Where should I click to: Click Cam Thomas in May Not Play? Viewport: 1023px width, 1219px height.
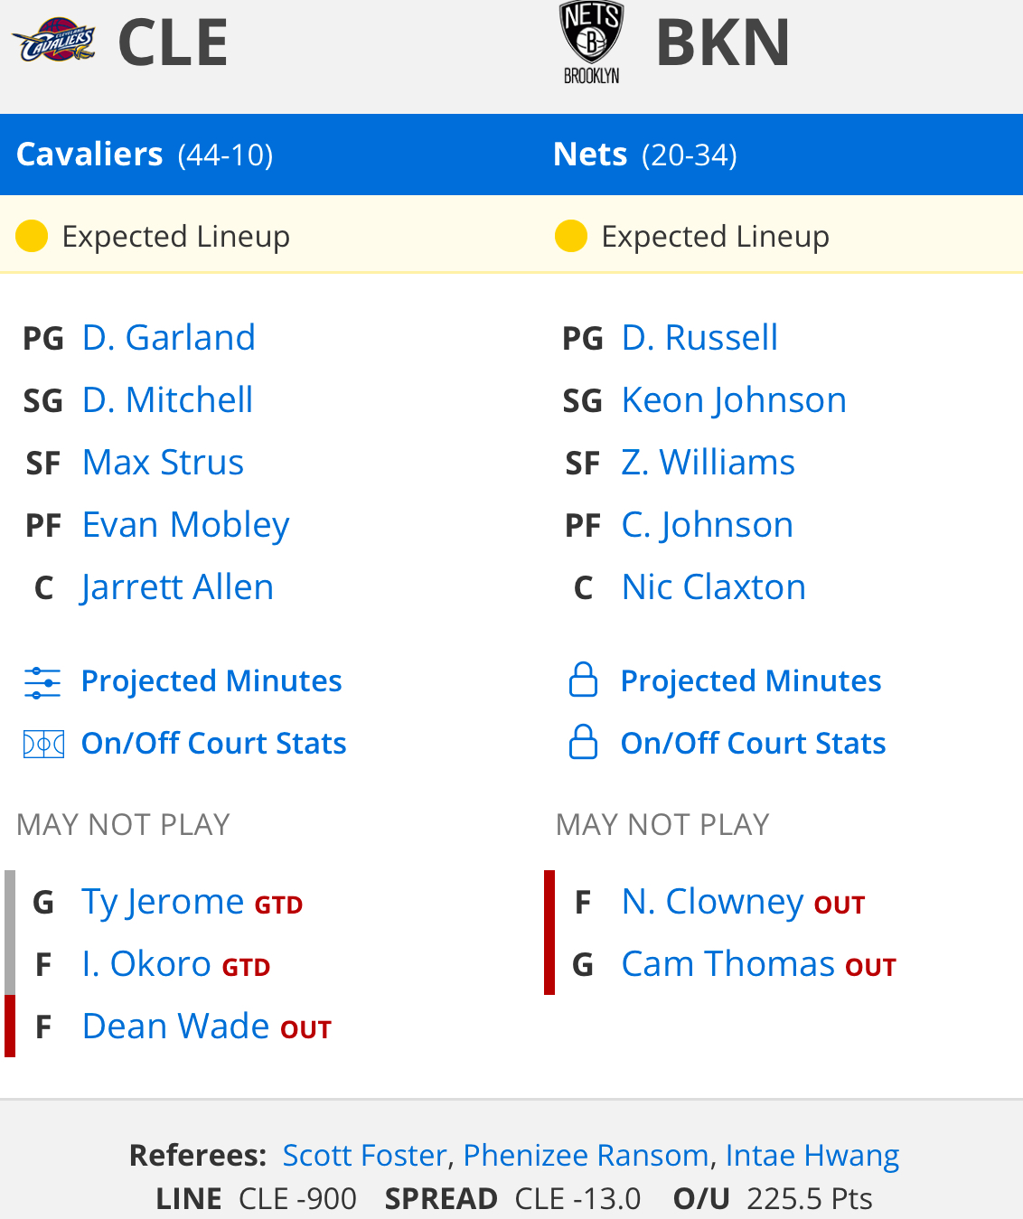(727, 964)
